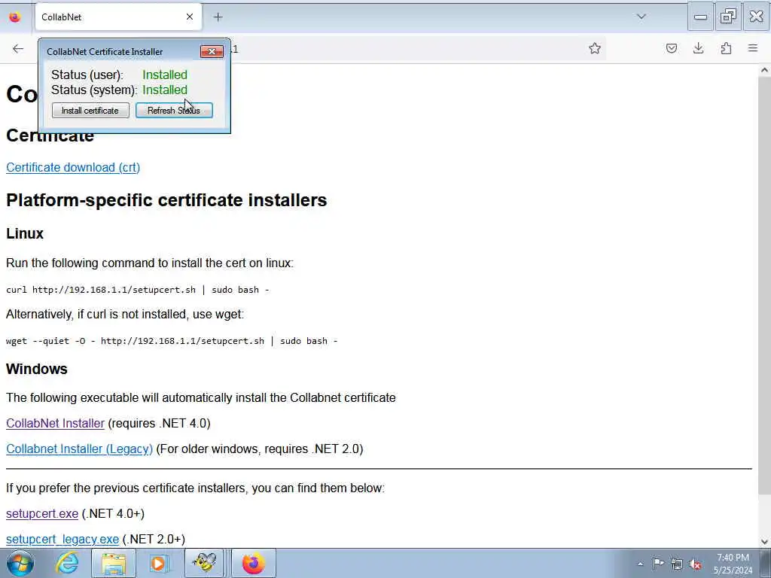Click the page scrollbar down arrow
Viewport: 771px width, 578px height.
click(764, 542)
